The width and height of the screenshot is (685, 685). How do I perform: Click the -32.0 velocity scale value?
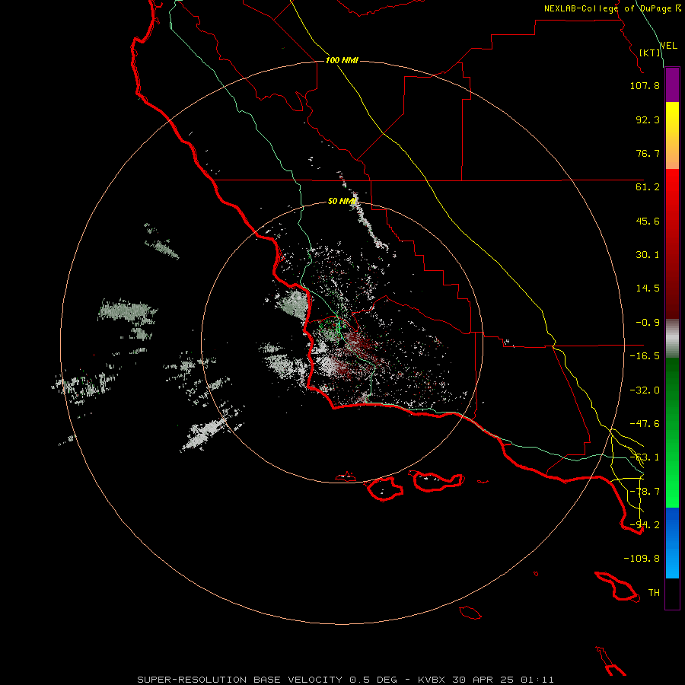[x=645, y=390]
